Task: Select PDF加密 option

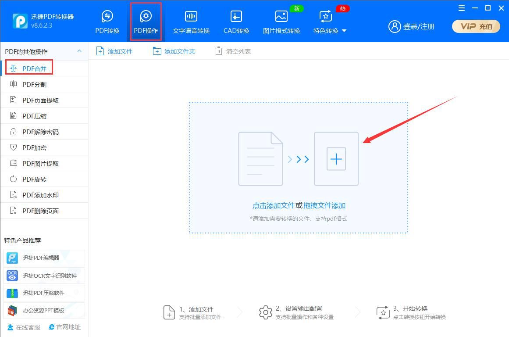Action: click(44, 147)
